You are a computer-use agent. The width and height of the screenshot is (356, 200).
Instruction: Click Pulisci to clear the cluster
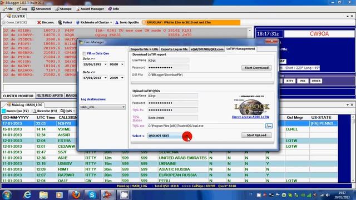click(x=66, y=22)
